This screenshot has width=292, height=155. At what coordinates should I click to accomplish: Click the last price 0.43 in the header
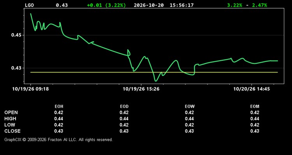coord(62,5)
